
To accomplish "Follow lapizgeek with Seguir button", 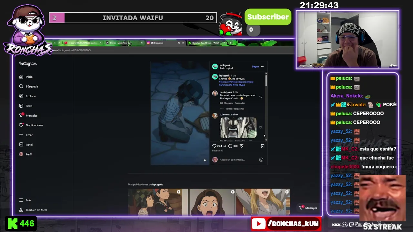I will 255,67.
